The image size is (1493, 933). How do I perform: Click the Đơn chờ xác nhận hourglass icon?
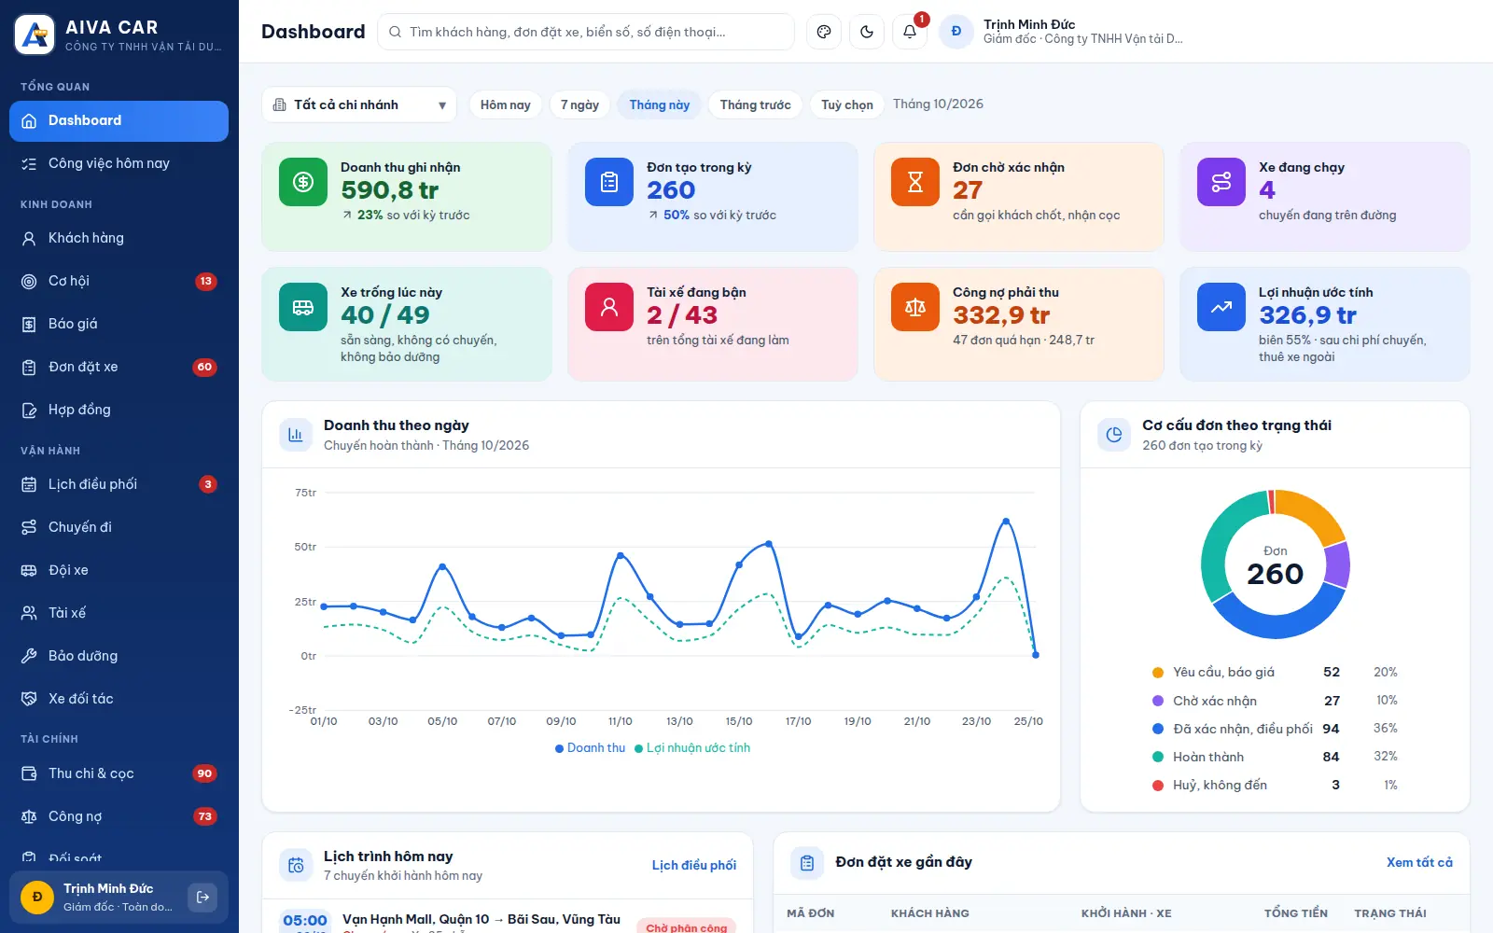pos(915,182)
